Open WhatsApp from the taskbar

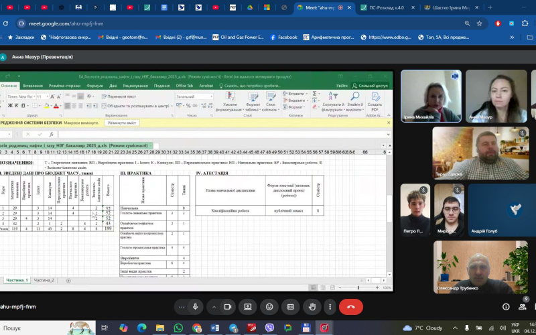pyautogui.click(x=178, y=328)
